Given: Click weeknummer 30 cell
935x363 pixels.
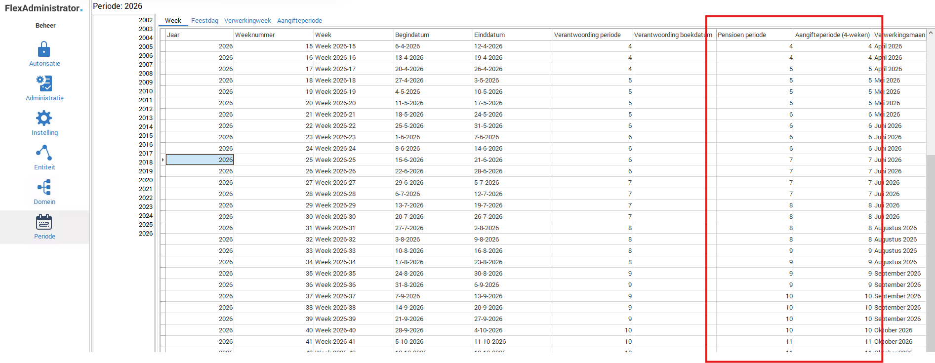Looking at the screenshot, I should [x=274, y=216].
